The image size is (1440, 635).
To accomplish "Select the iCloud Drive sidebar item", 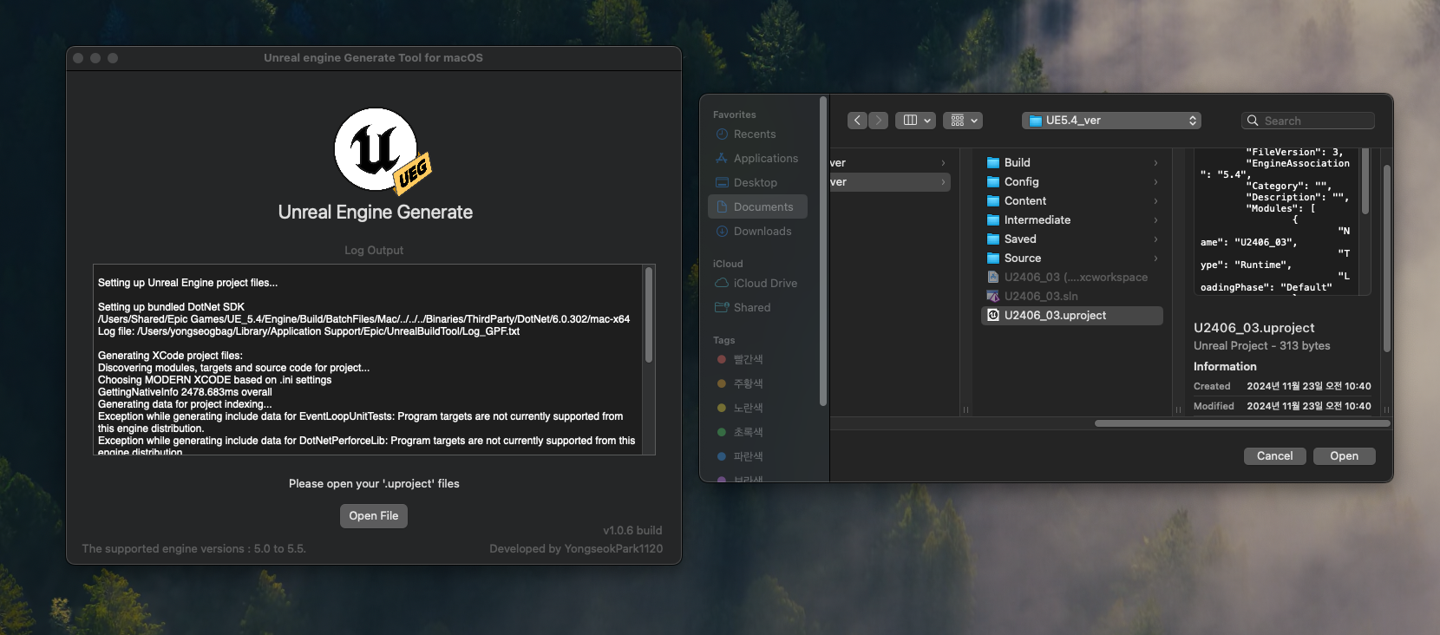I will click(x=757, y=284).
